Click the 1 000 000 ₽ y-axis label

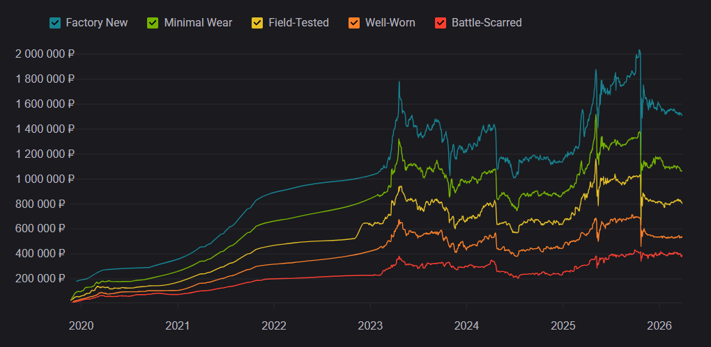click(45, 179)
